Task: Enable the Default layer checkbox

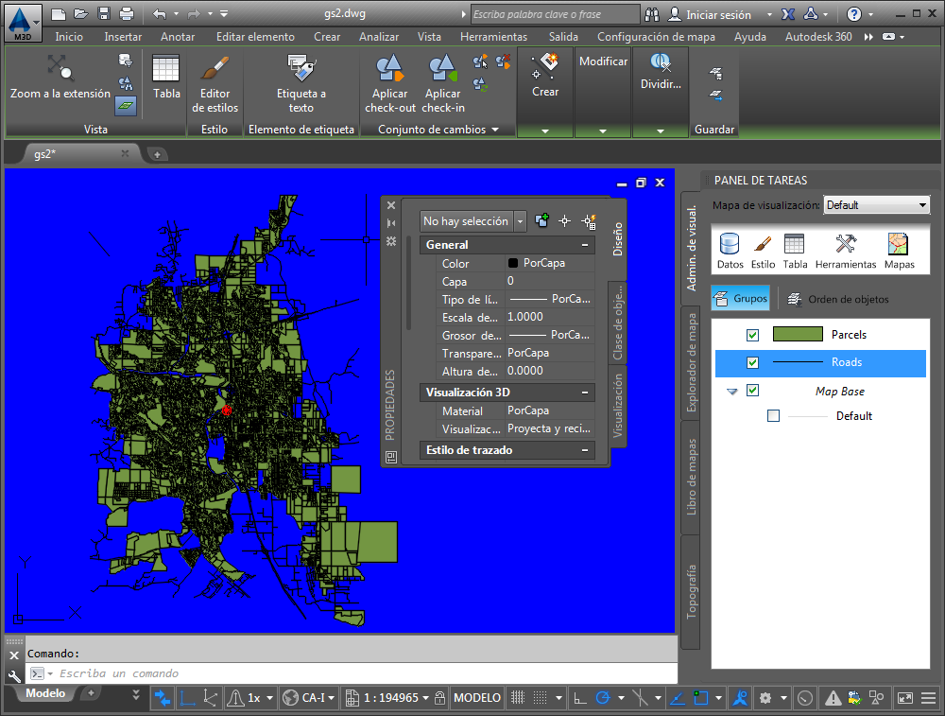Action: (774, 416)
